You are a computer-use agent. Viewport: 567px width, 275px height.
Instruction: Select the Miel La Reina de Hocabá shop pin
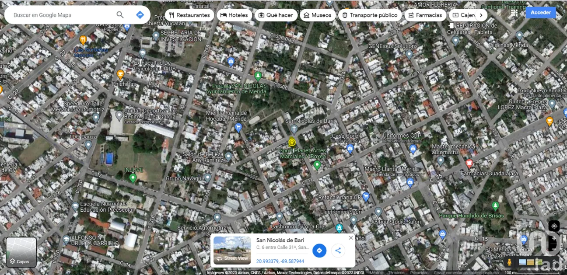[x=238, y=128]
